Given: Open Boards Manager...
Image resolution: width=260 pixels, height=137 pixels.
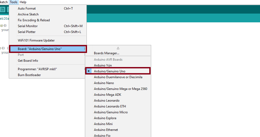Looking at the screenshot, I should tap(118, 53).
